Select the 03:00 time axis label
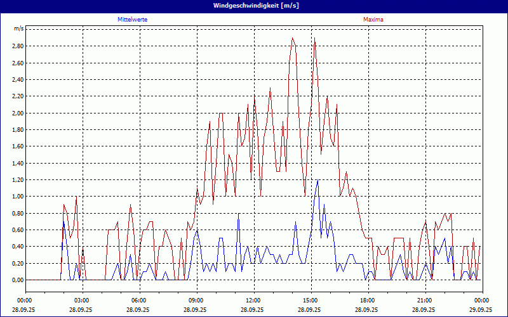Image resolution: width=508 pixels, height=317 pixels. click(82, 300)
